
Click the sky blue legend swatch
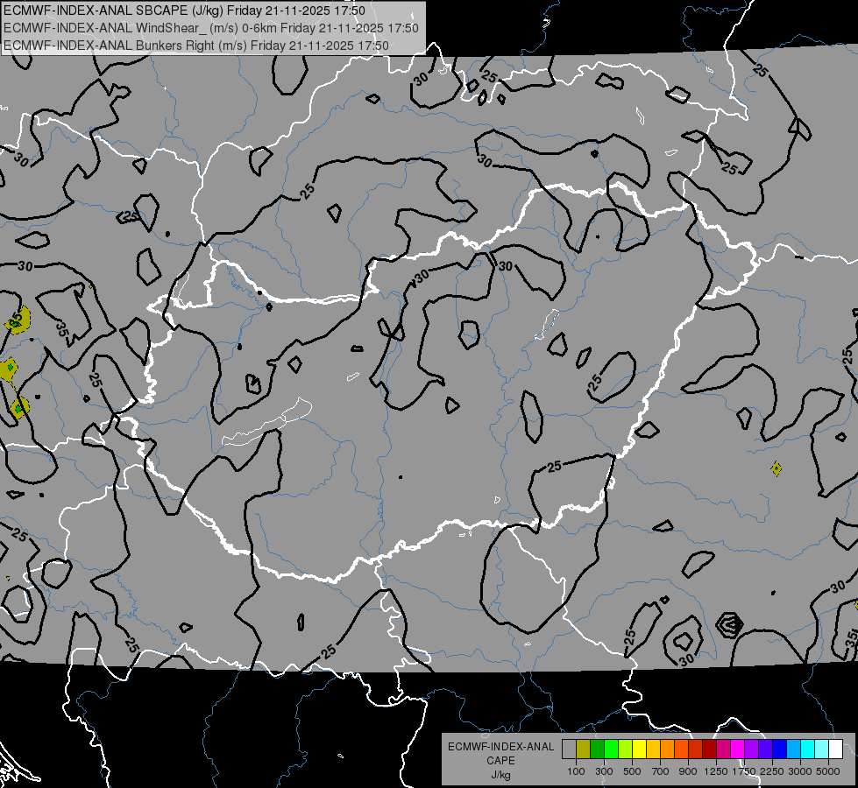[794, 749]
